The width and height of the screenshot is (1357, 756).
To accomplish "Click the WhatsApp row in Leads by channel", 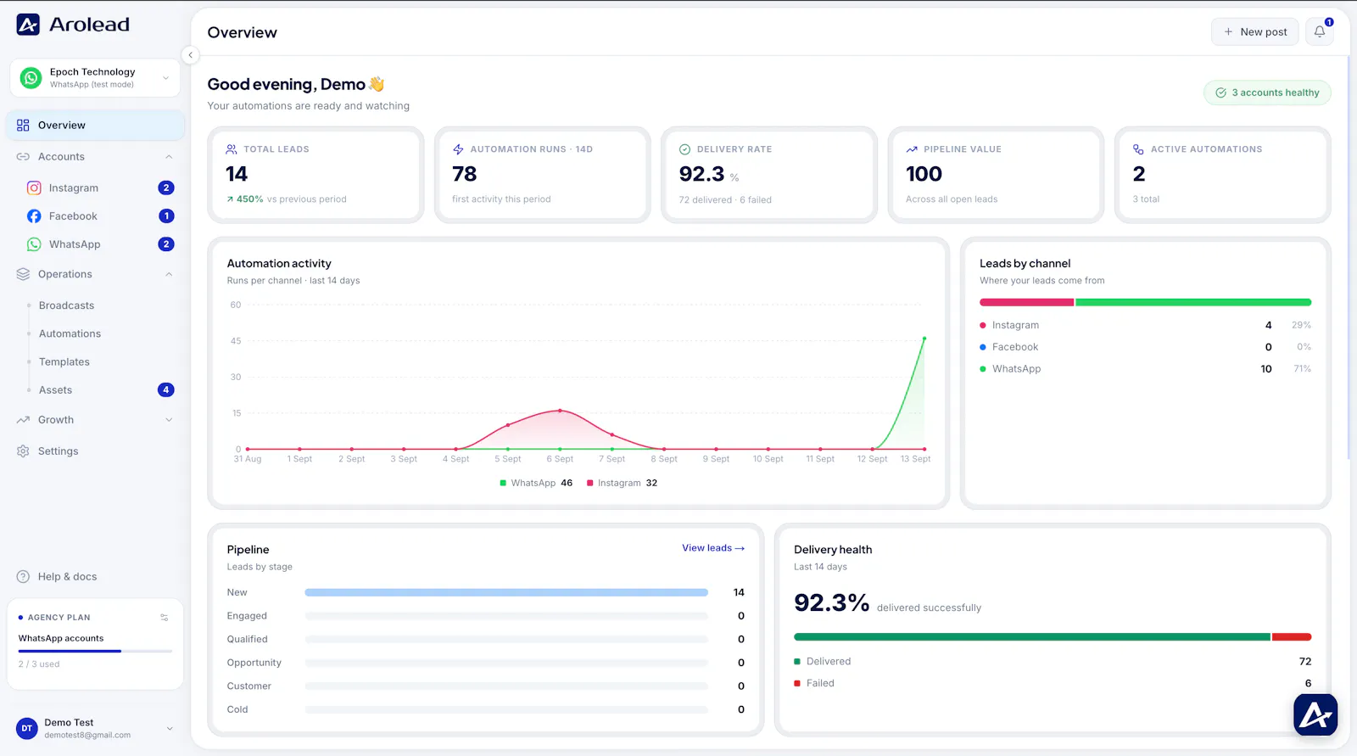I will click(1145, 369).
